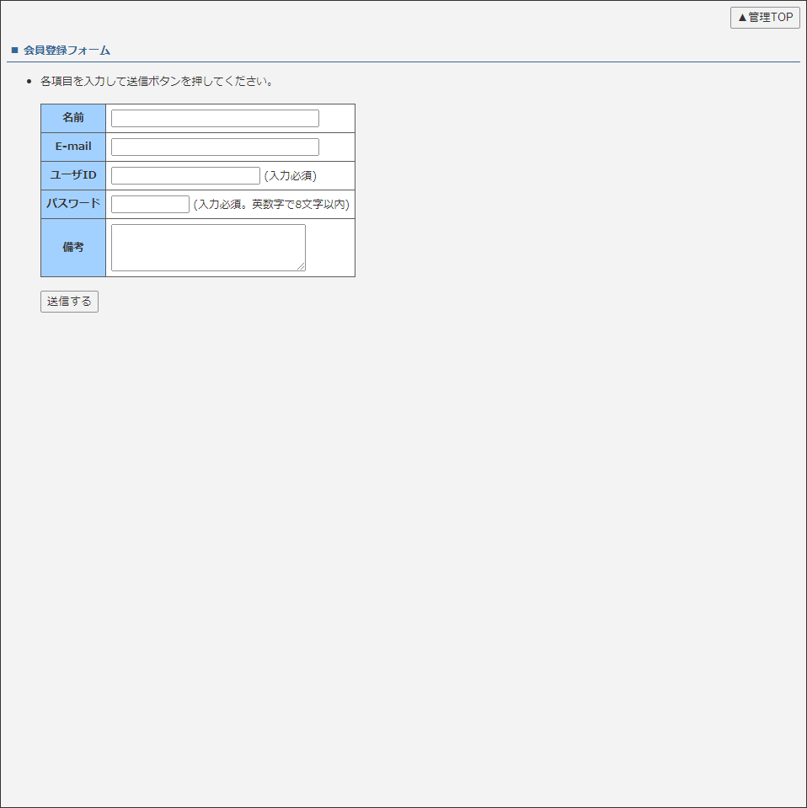807x808 pixels.
Task: Focus the E-mail input field
Action: [215, 147]
